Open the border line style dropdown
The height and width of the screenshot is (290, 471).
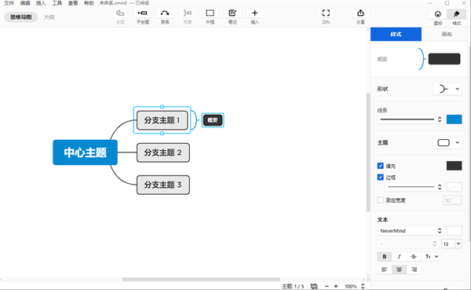click(x=414, y=187)
